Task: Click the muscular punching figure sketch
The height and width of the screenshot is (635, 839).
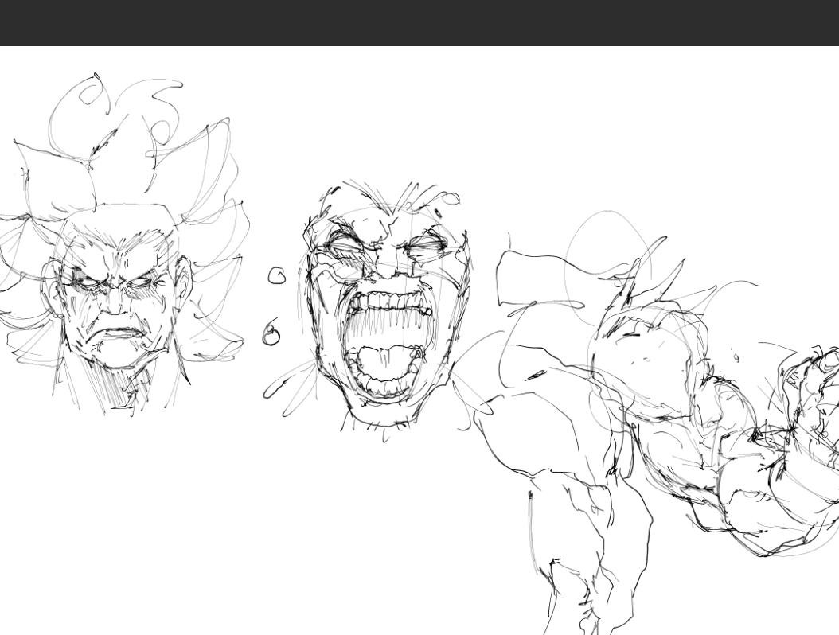Action: (x=658, y=423)
